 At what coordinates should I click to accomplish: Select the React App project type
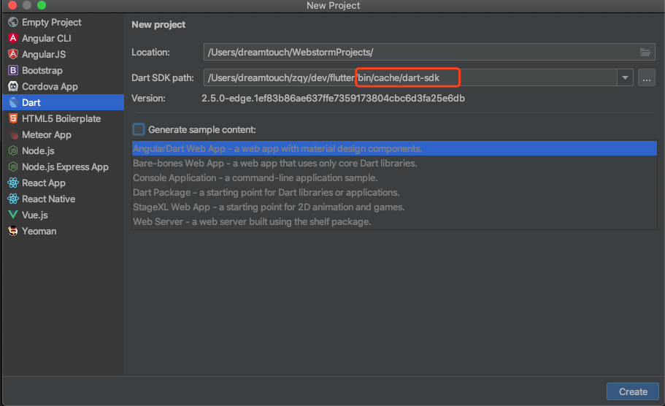coord(43,183)
